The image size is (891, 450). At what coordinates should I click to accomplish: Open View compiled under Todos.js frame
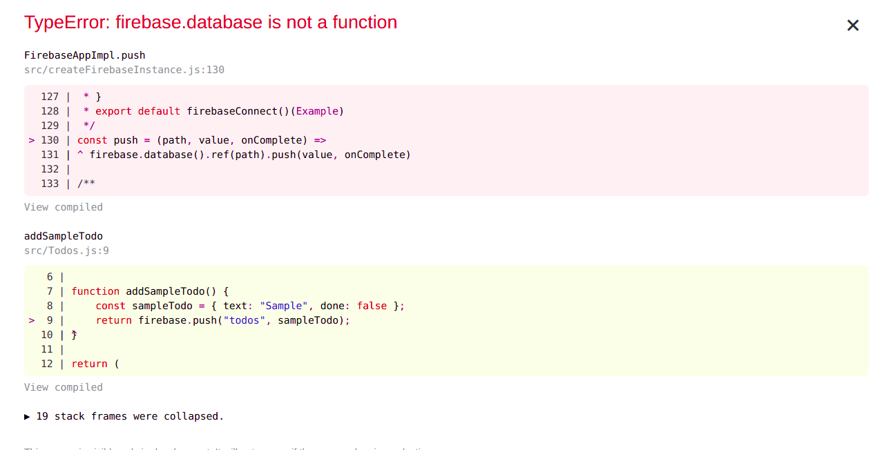tap(64, 387)
